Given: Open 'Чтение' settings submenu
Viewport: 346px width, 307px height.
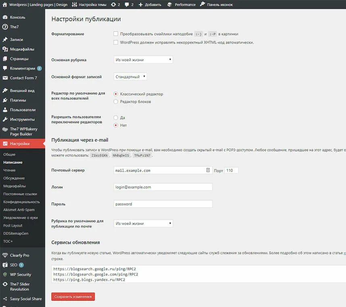Looking at the screenshot, I should pyautogui.click(x=9, y=170).
